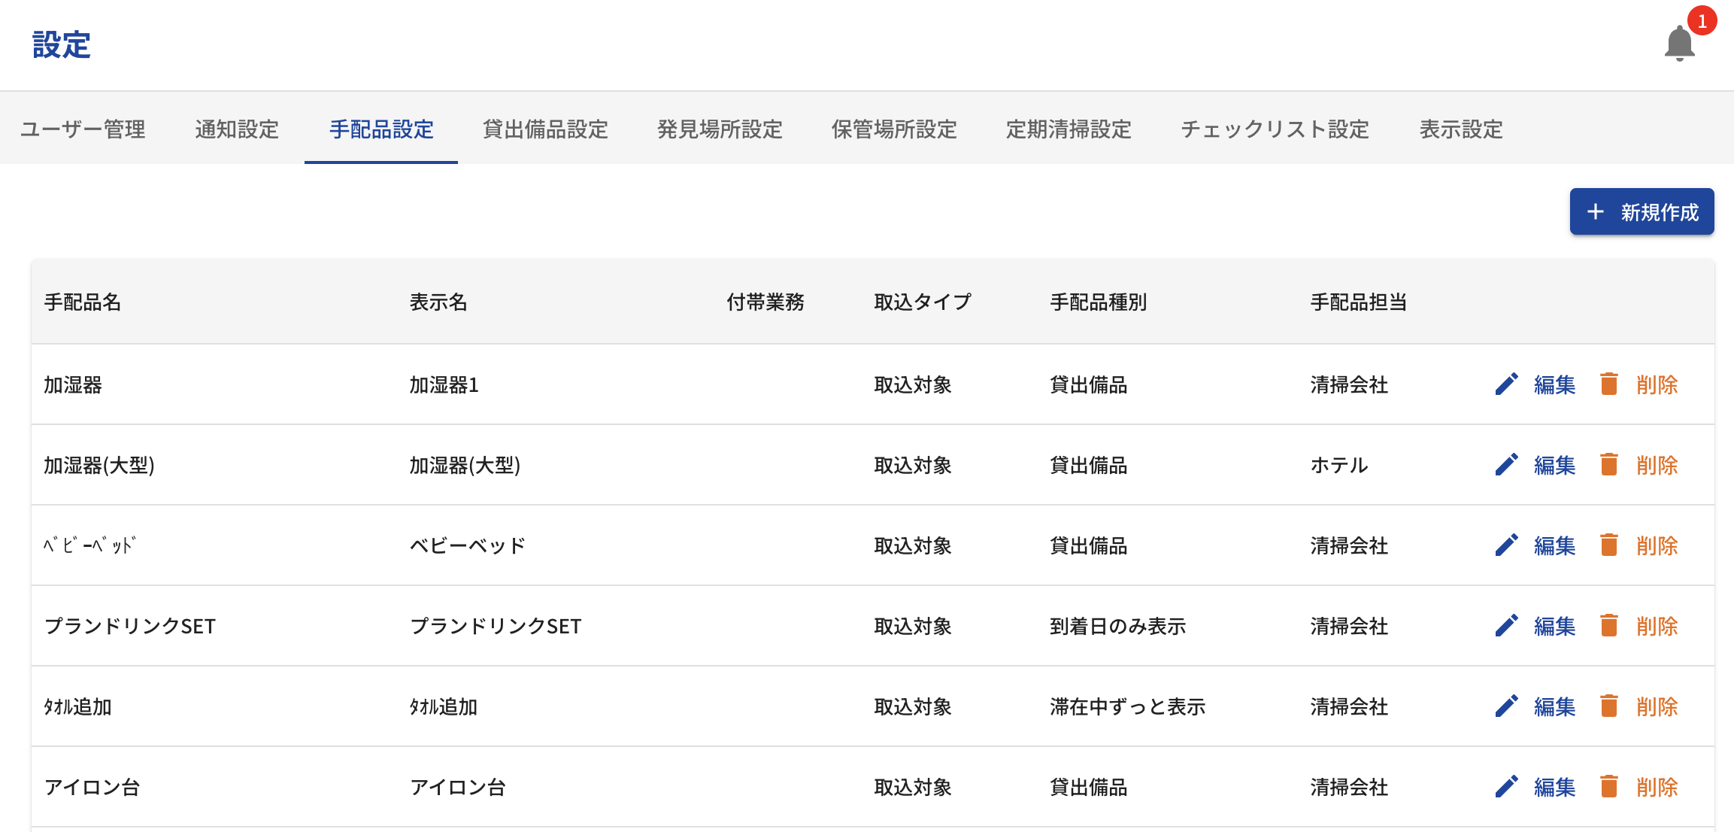Click pencil icon for プランドリンクSET row
The height and width of the screenshot is (832, 1734).
1506,626
